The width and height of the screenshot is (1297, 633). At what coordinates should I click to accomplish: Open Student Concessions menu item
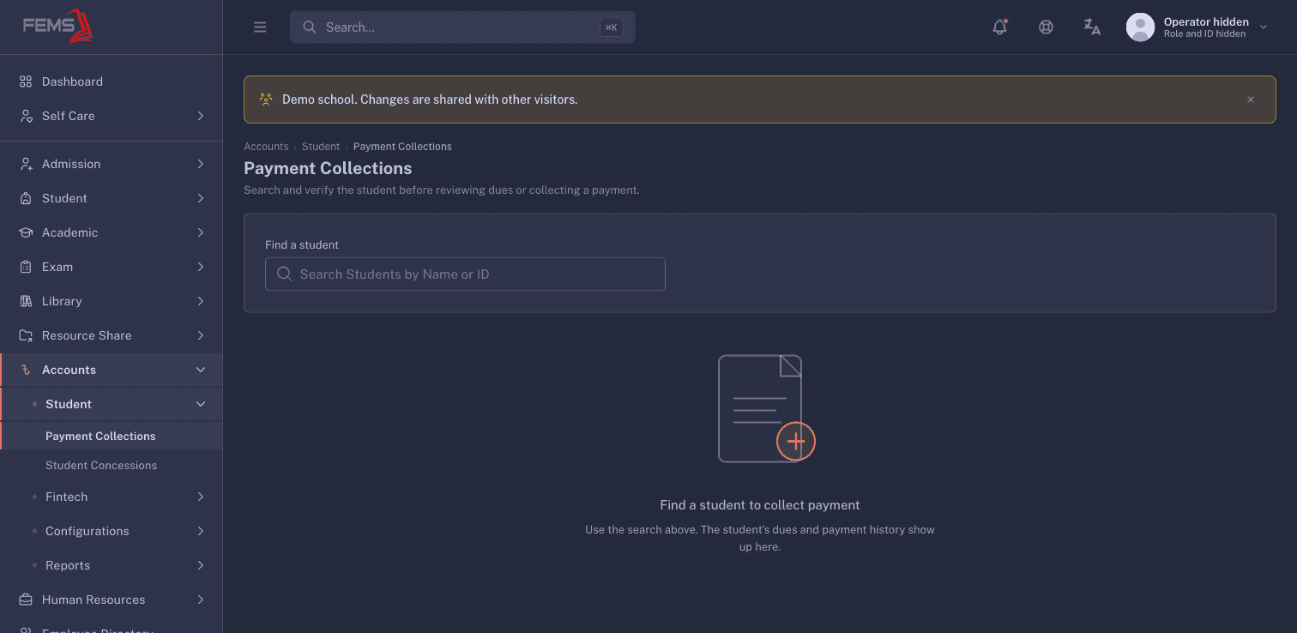tap(112, 465)
